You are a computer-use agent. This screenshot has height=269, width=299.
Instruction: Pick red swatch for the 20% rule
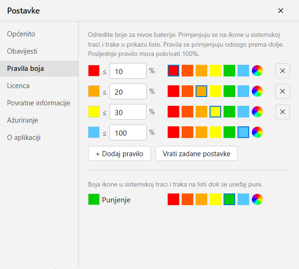(173, 91)
